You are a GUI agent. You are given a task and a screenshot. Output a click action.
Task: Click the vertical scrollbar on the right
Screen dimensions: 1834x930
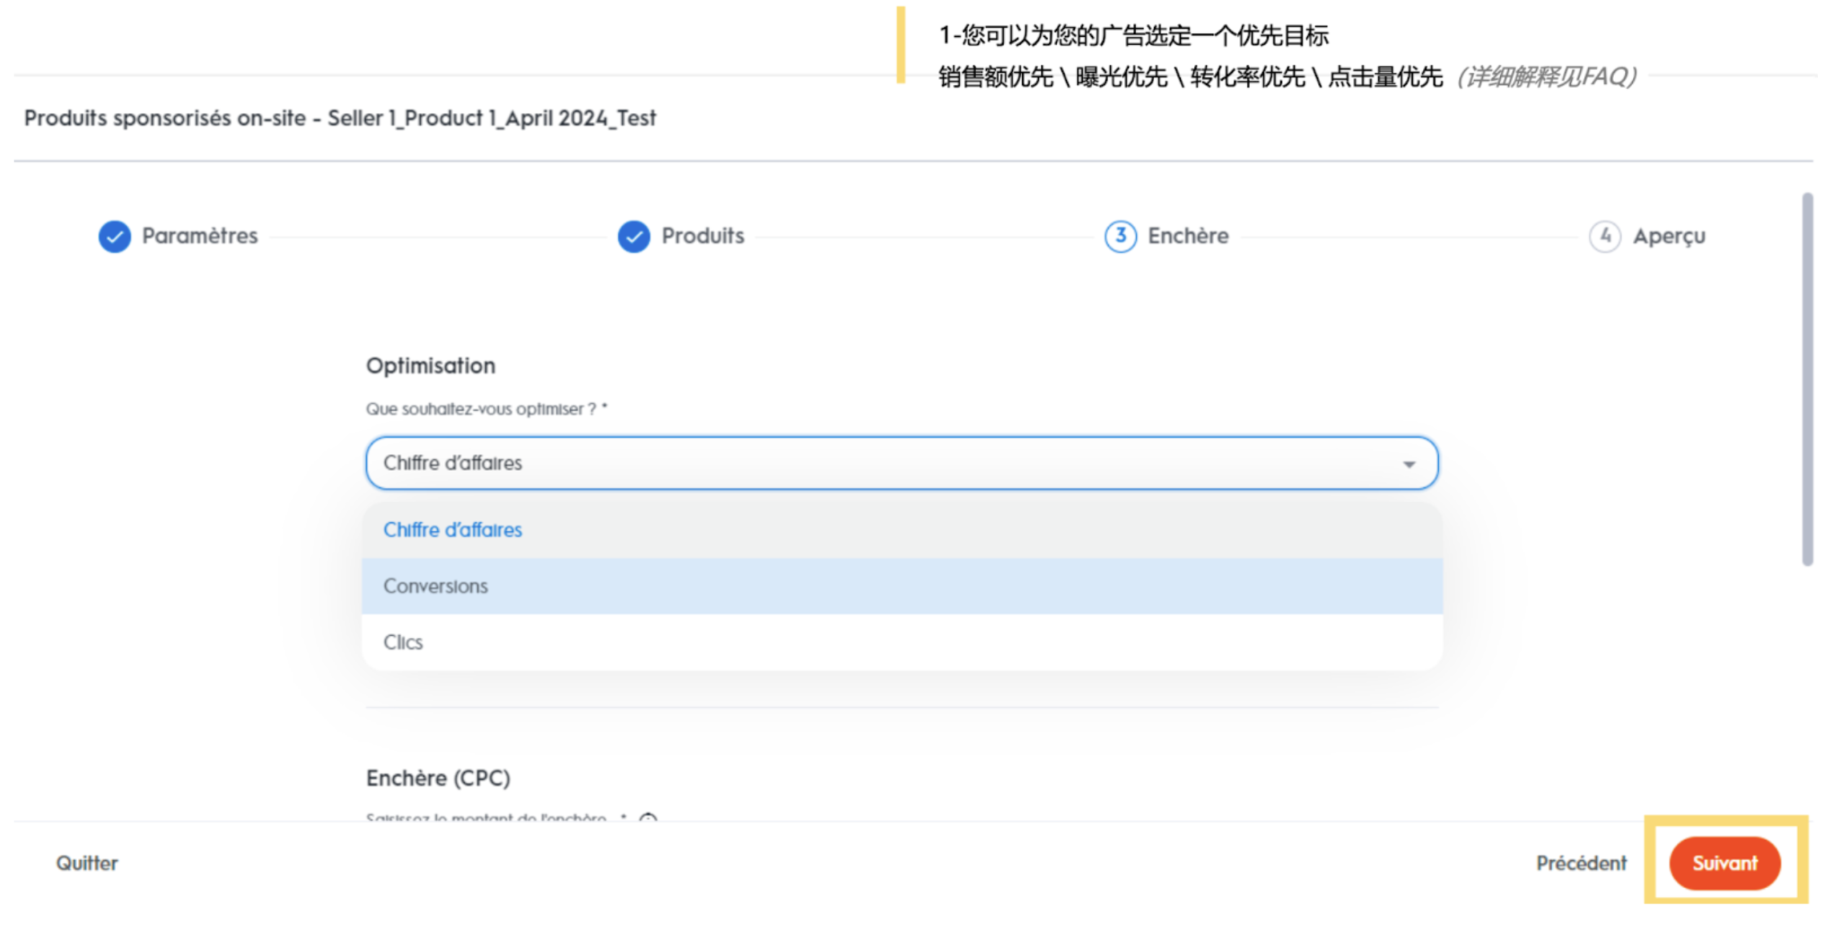1807,378
